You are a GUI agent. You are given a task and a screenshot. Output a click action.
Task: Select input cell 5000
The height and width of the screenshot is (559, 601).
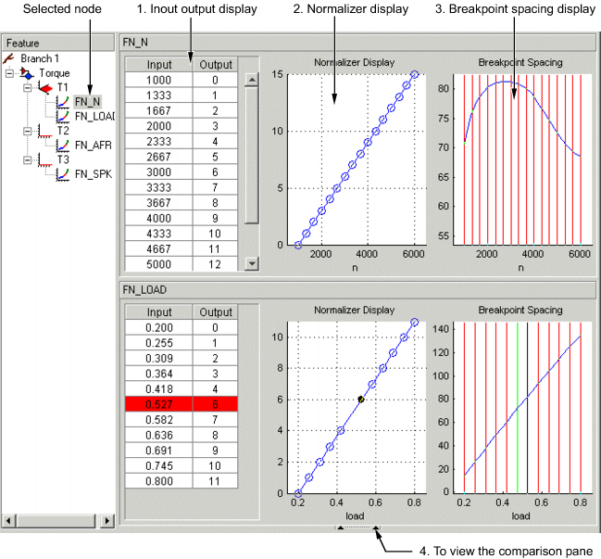click(158, 264)
